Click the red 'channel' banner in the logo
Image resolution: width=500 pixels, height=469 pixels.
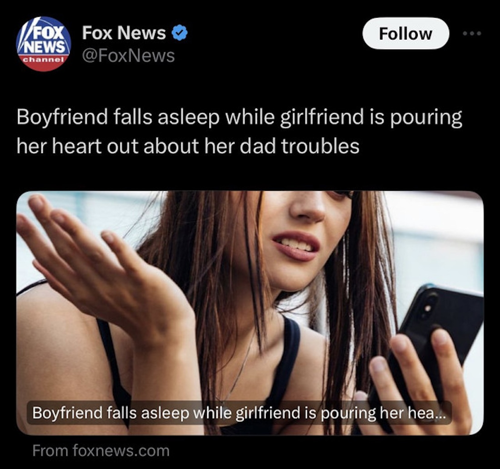(x=43, y=59)
